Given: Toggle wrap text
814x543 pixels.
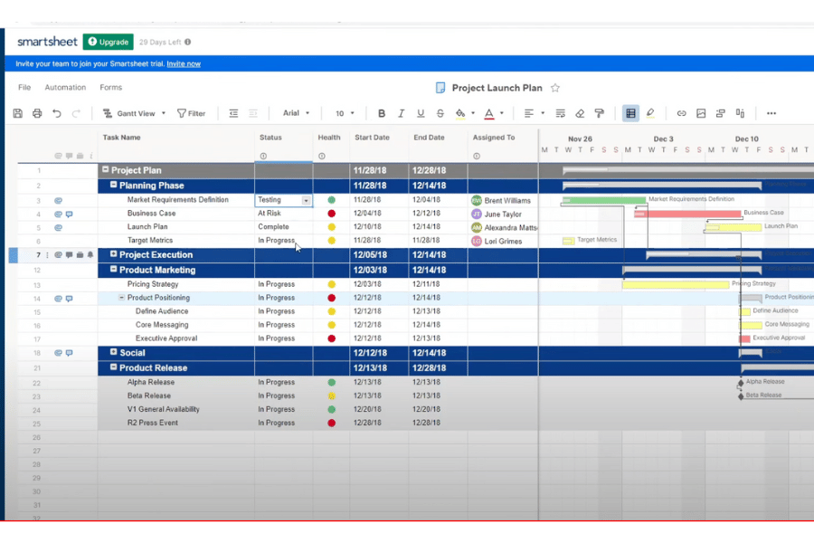Looking at the screenshot, I should pos(560,113).
